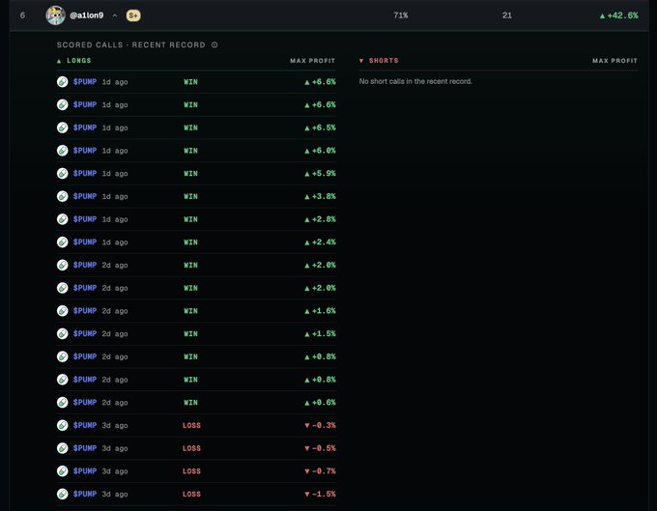Open the $PUMP ticker in the +1.6% row
Screen dimensions: 657x511
point(85,310)
